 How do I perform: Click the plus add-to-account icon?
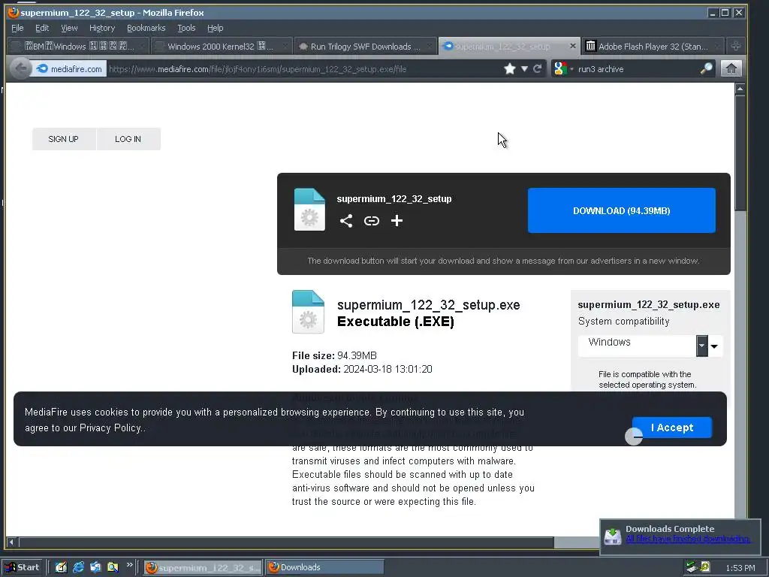[397, 221]
